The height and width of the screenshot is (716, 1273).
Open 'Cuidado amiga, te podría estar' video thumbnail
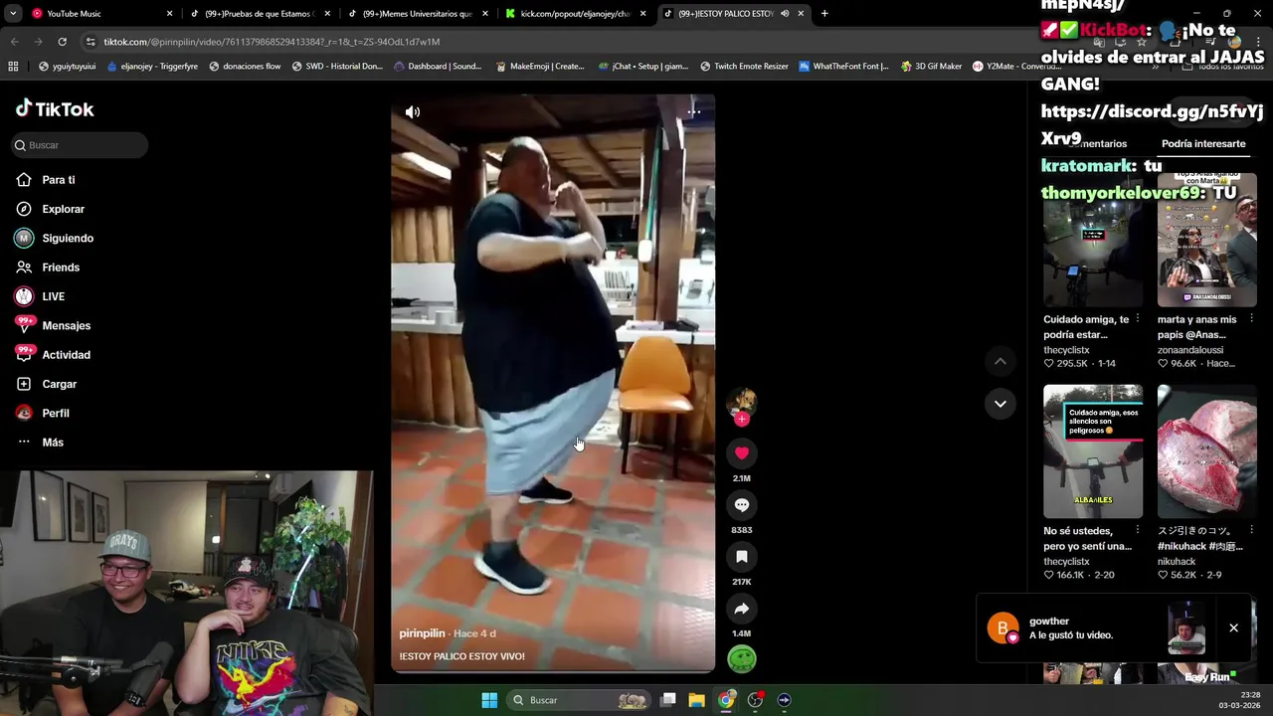tap(1092, 240)
